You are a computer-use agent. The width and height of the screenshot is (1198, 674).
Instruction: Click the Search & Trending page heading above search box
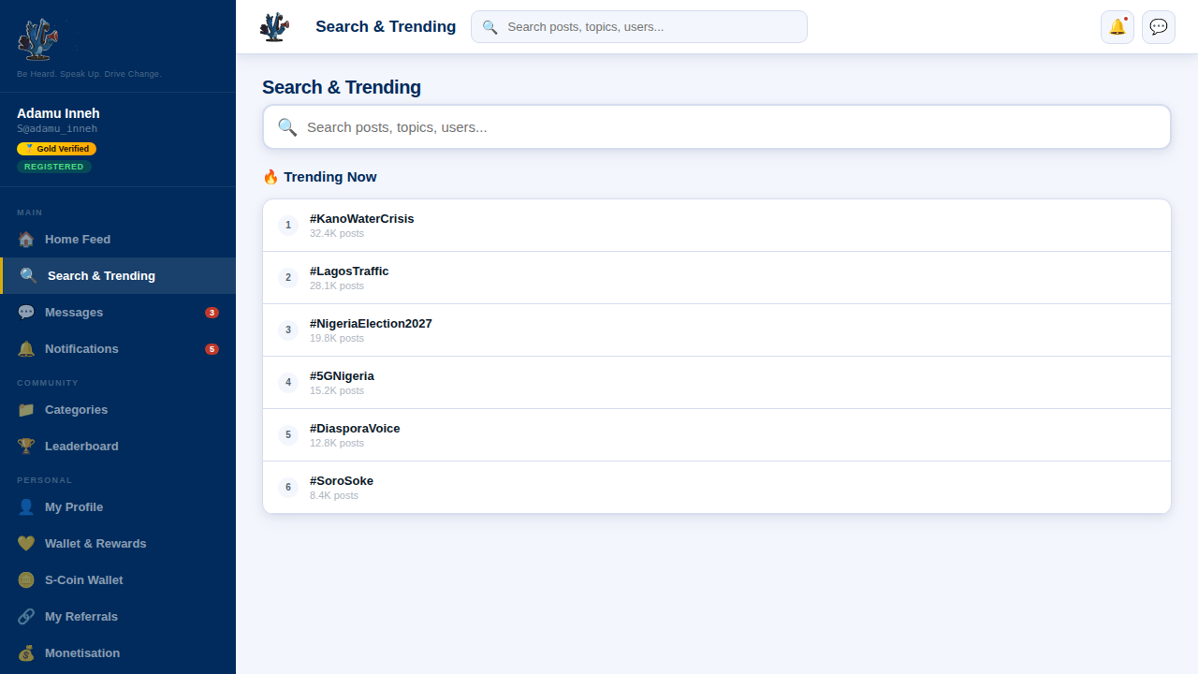coord(342,87)
